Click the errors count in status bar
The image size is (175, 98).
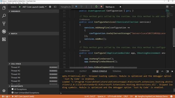point(4,96)
